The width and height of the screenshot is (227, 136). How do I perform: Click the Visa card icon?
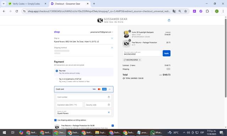pyautogui.click(x=94, y=89)
